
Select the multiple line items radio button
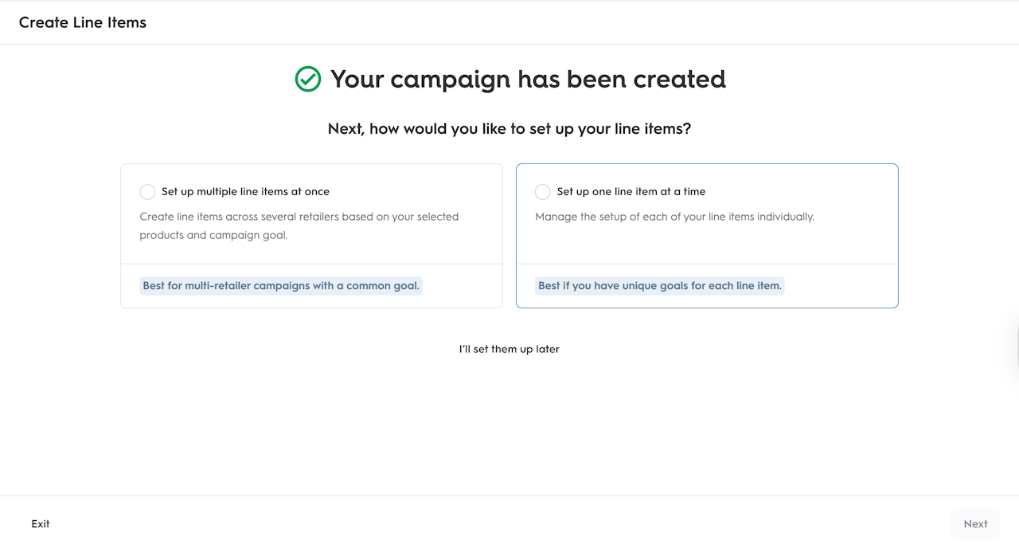click(147, 192)
